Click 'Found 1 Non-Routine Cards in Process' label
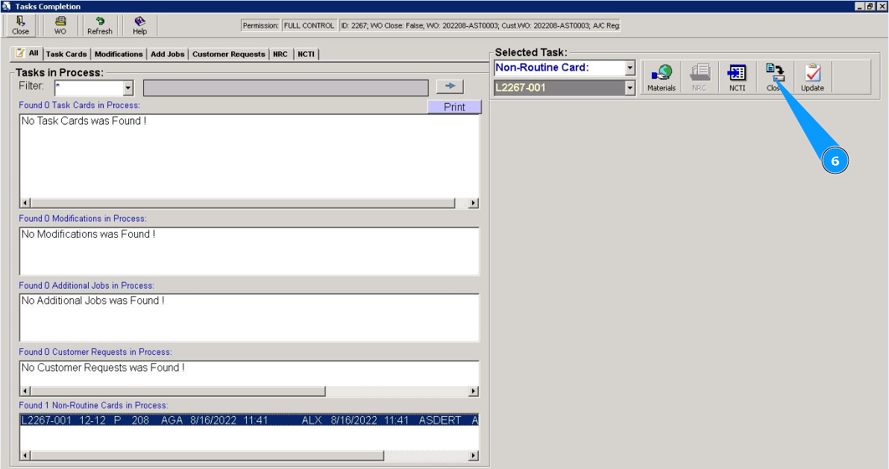 [x=93, y=405]
